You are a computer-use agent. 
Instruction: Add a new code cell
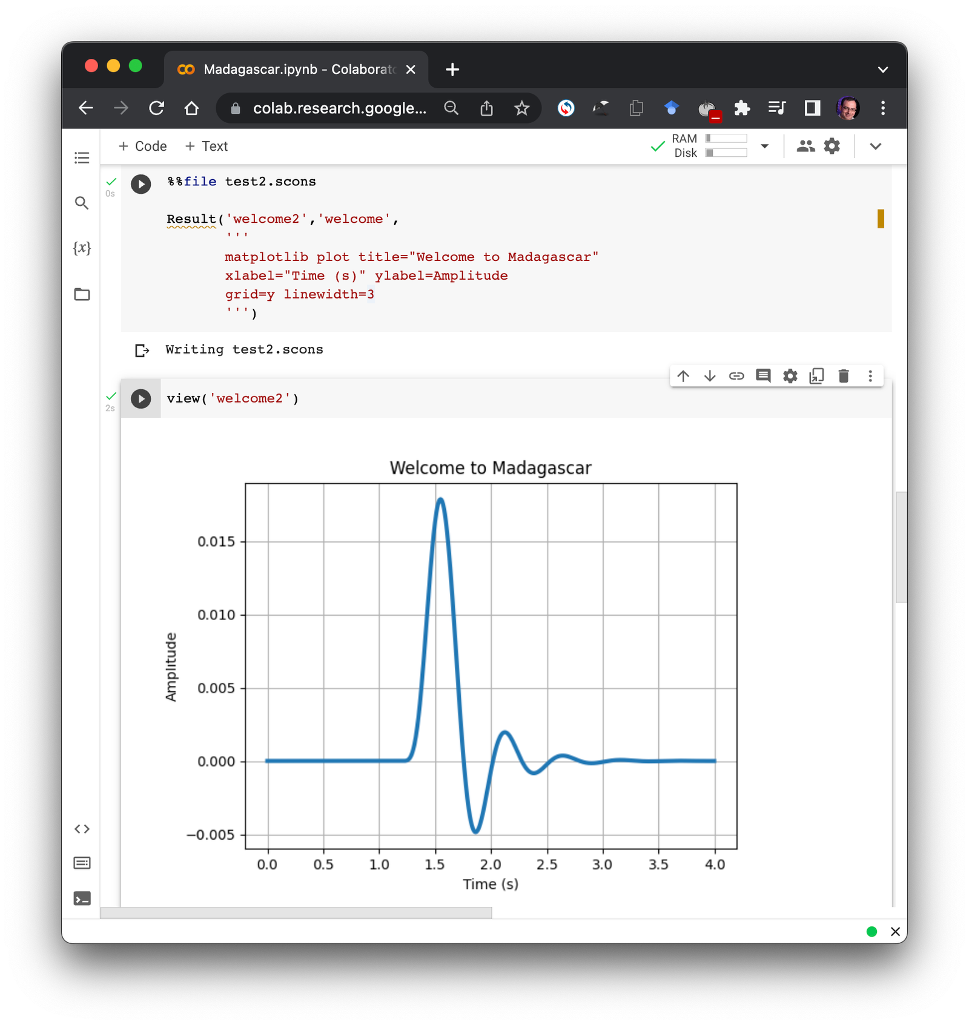(x=143, y=146)
